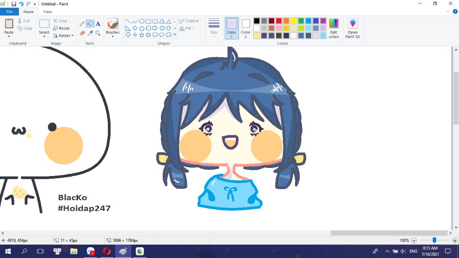Screen dimensions: 459x258
Task: Open the Paste dropdown arrow
Action: tap(9, 36)
